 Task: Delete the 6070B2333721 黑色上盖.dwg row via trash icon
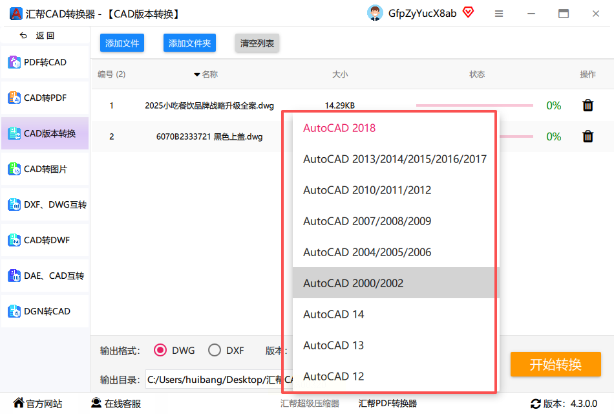pyautogui.click(x=588, y=136)
